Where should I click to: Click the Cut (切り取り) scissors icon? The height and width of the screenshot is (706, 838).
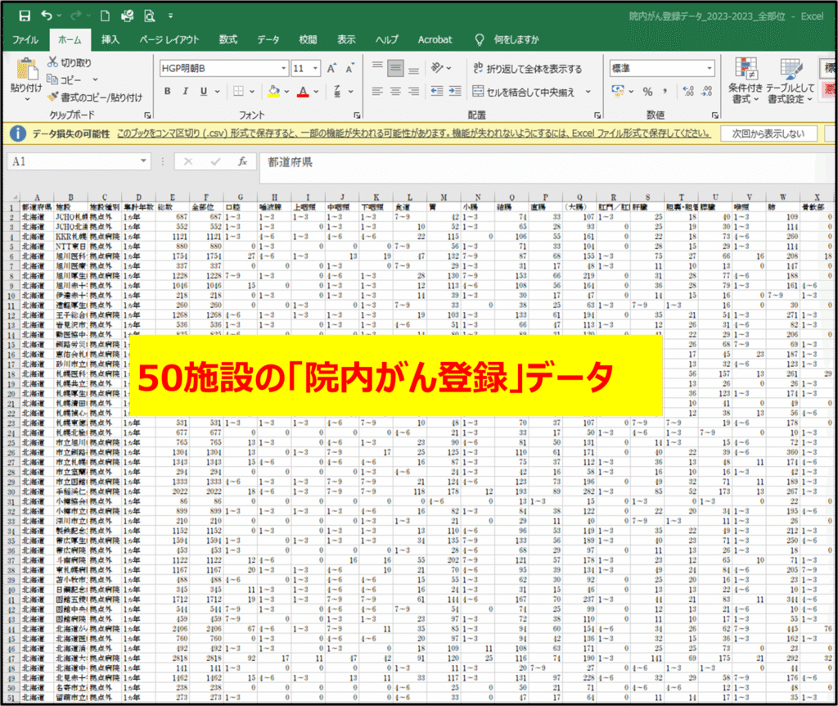click(x=54, y=62)
